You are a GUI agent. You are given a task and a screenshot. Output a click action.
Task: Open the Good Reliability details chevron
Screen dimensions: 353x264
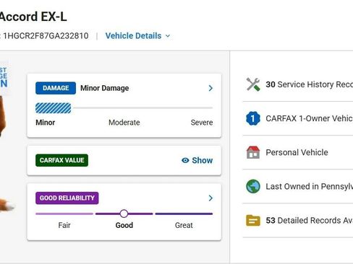point(210,198)
